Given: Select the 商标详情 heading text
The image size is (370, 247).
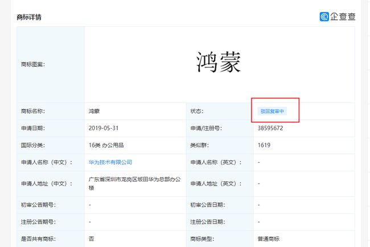Looking at the screenshot, I should (29, 17).
